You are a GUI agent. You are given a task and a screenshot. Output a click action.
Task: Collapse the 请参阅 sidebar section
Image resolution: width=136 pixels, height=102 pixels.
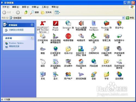(32, 38)
